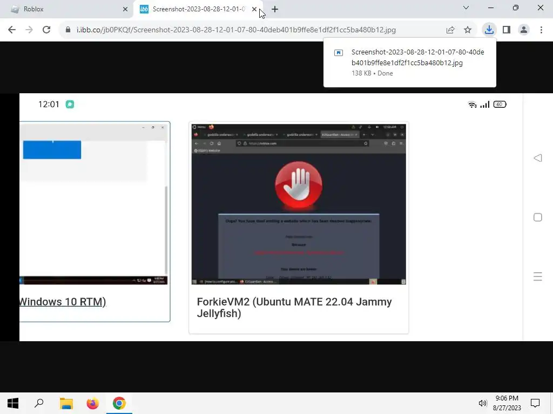Image resolution: width=553 pixels, height=414 pixels.
Task: Click the Windows 10 RTM thumbnail
Action: pyautogui.click(x=93, y=204)
